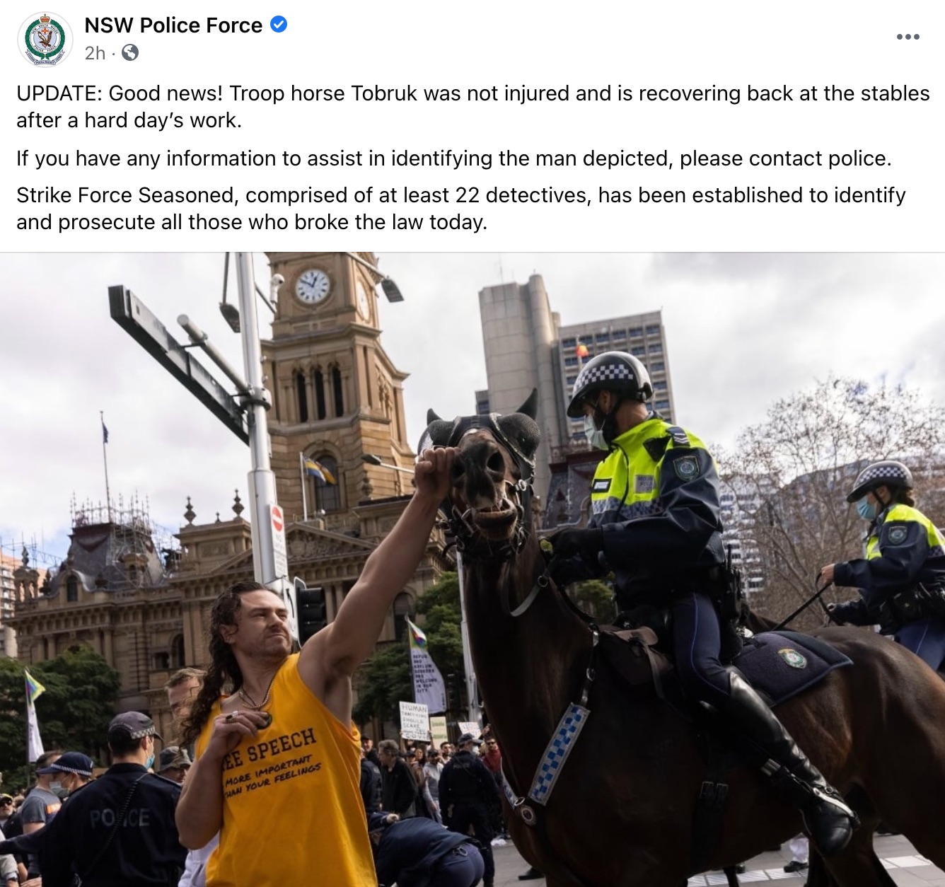Open the three-dot post options menu
Viewport: 945px width, 887px height.
[x=908, y=37]
